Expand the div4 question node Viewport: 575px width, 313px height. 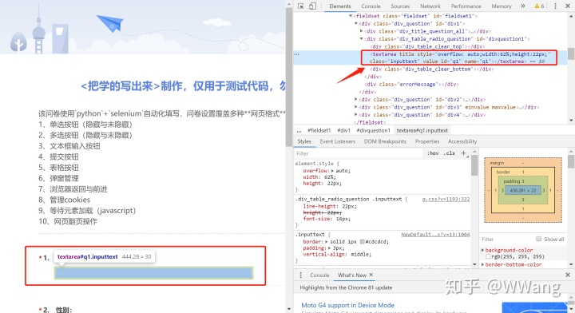[356, 115]
